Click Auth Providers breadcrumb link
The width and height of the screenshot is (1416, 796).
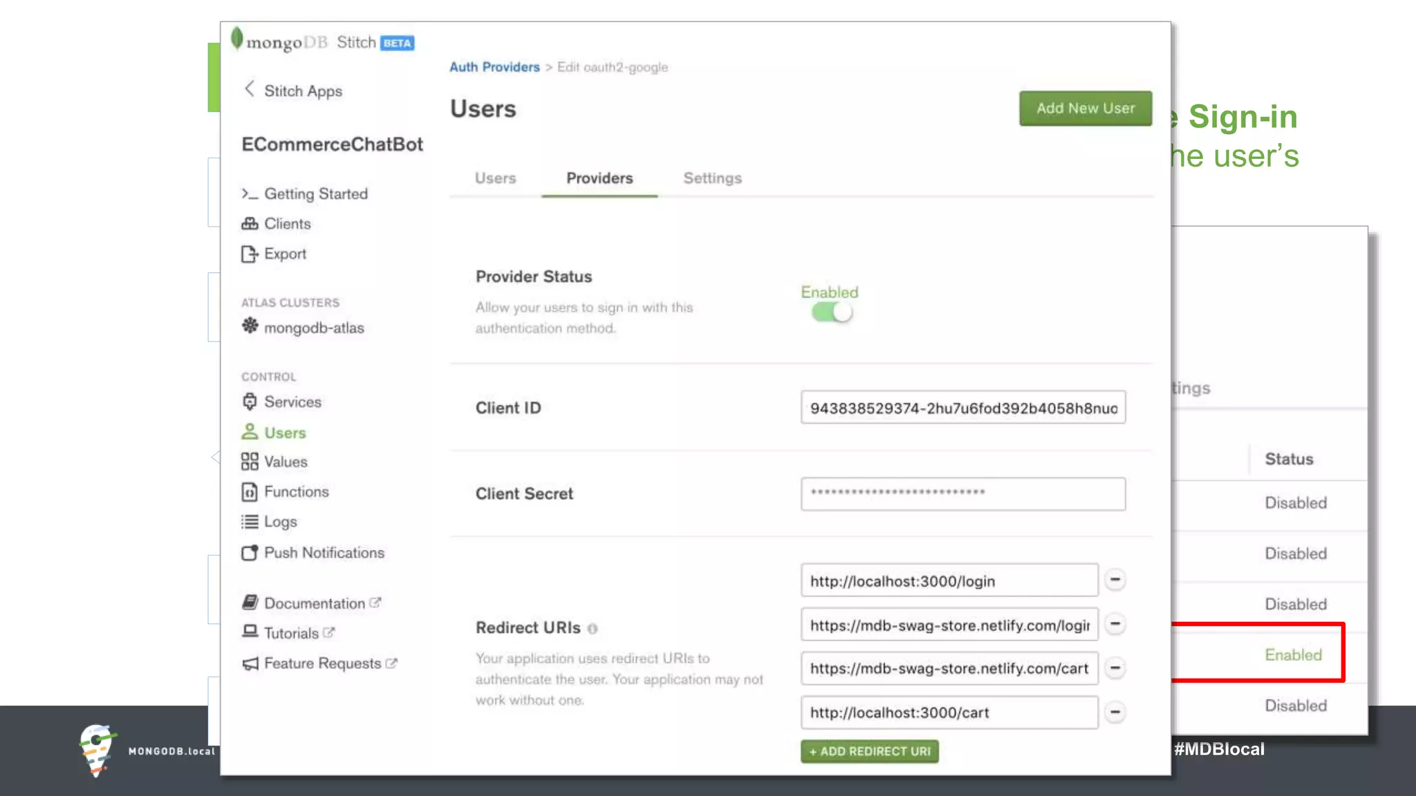pyautogui.click(x=494, y=67)
